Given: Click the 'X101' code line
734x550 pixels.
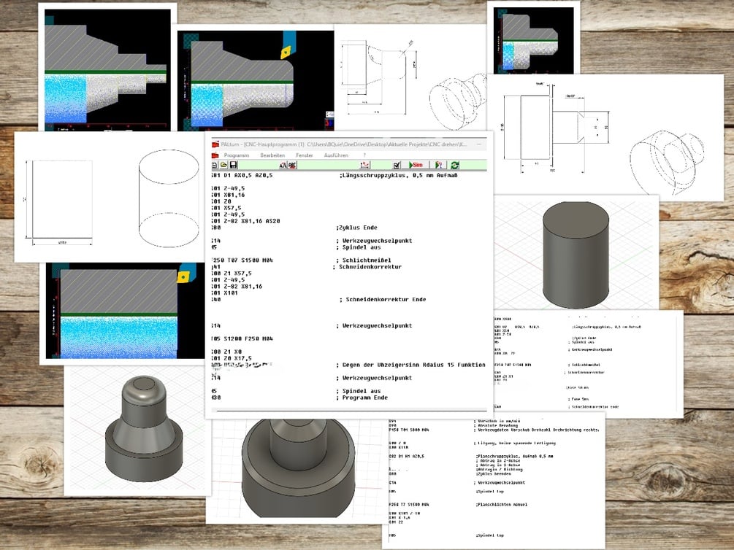Looking at the screenshot, I should coord(225,293).
